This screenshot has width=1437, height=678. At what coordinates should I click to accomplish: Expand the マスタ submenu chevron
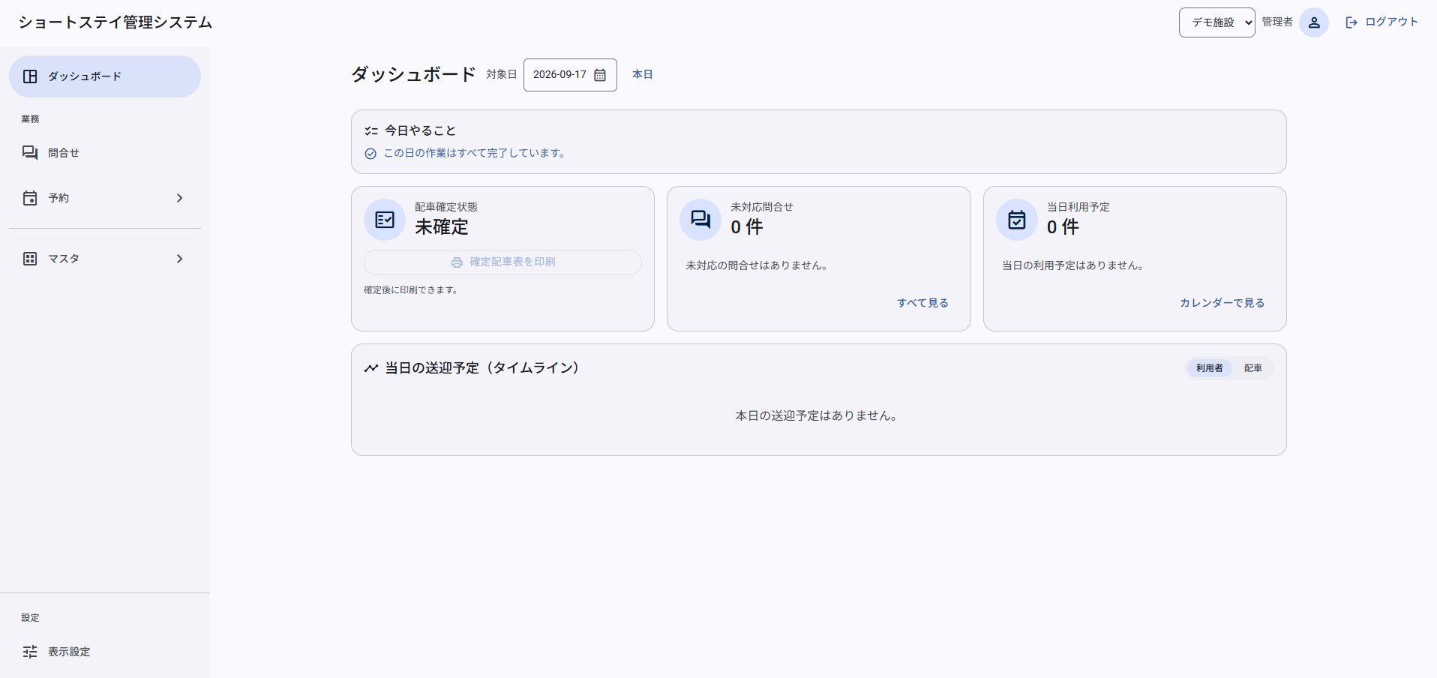pos(179,259)
